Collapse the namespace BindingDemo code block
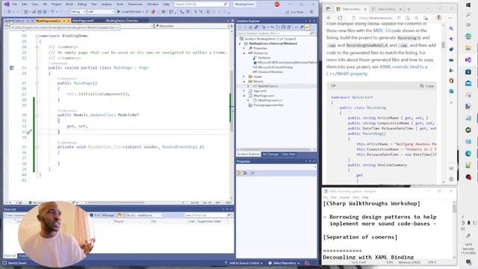The image size is (478, 269). [x=37, y=36]
